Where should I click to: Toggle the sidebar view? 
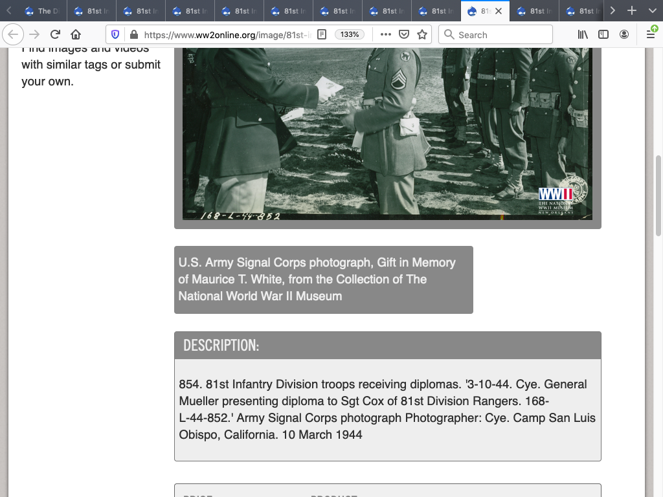coord(603,34)
